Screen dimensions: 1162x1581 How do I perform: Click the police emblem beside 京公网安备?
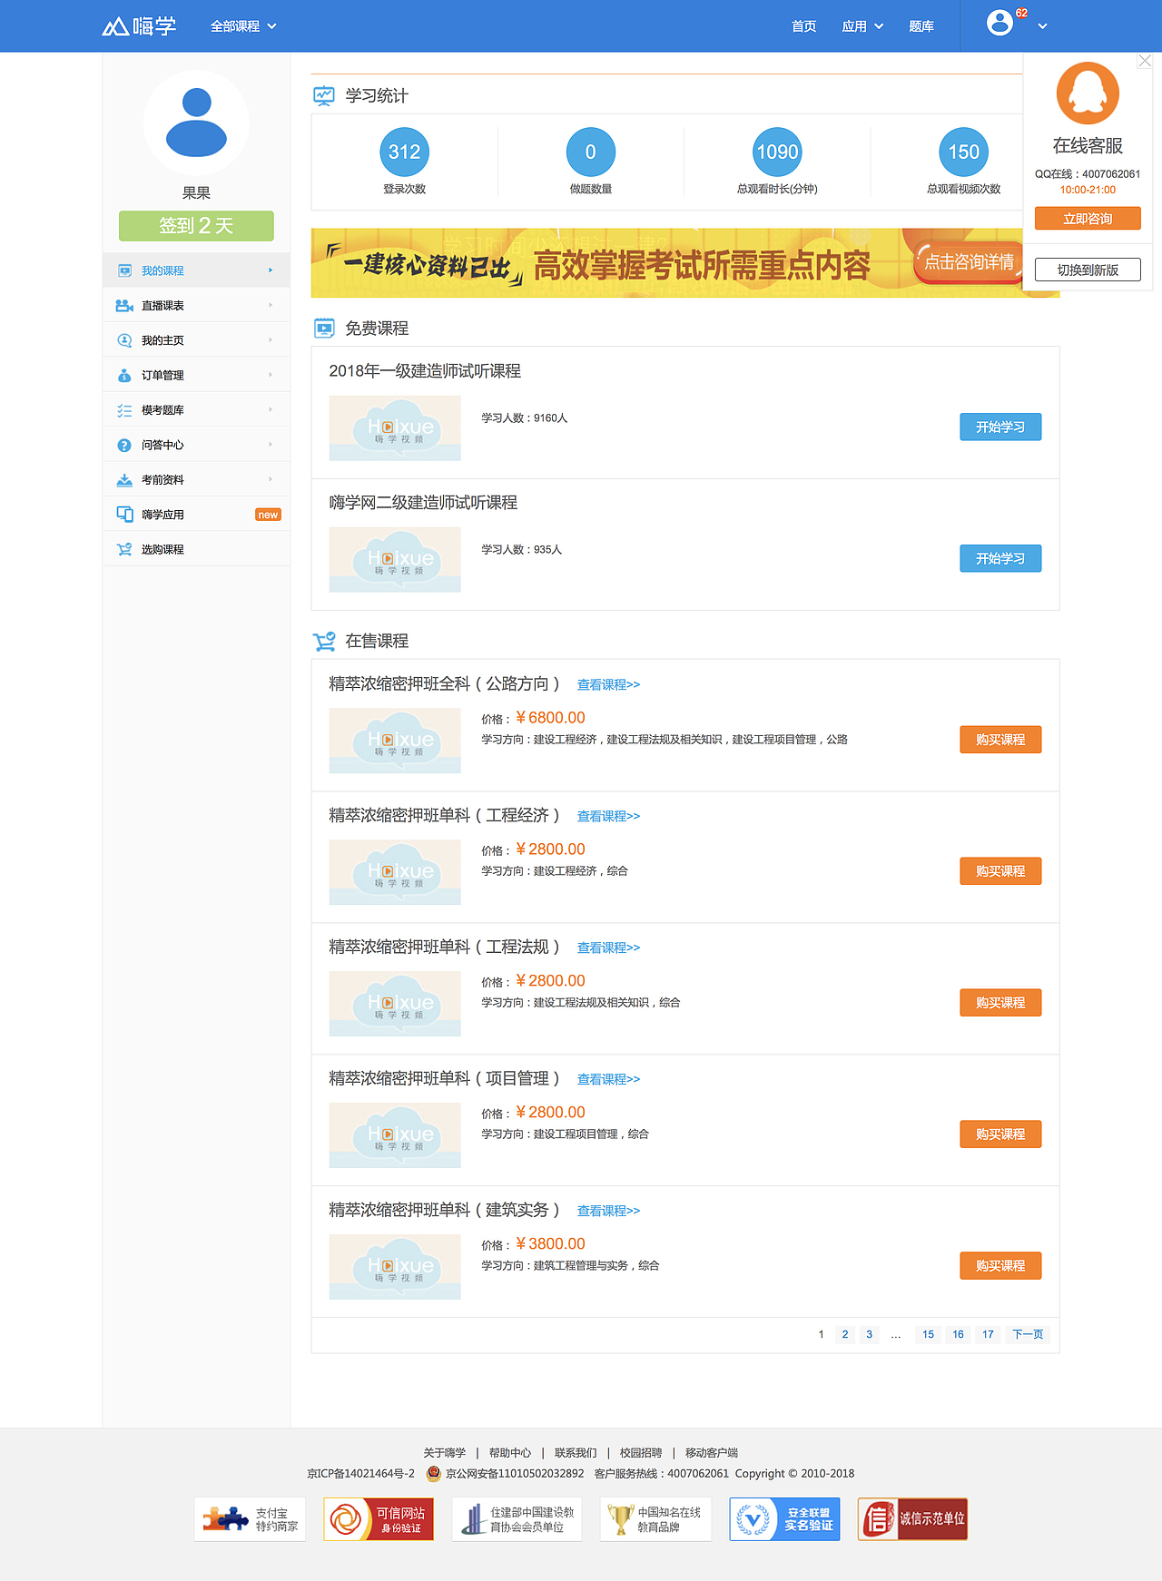tap(434, 1473)
